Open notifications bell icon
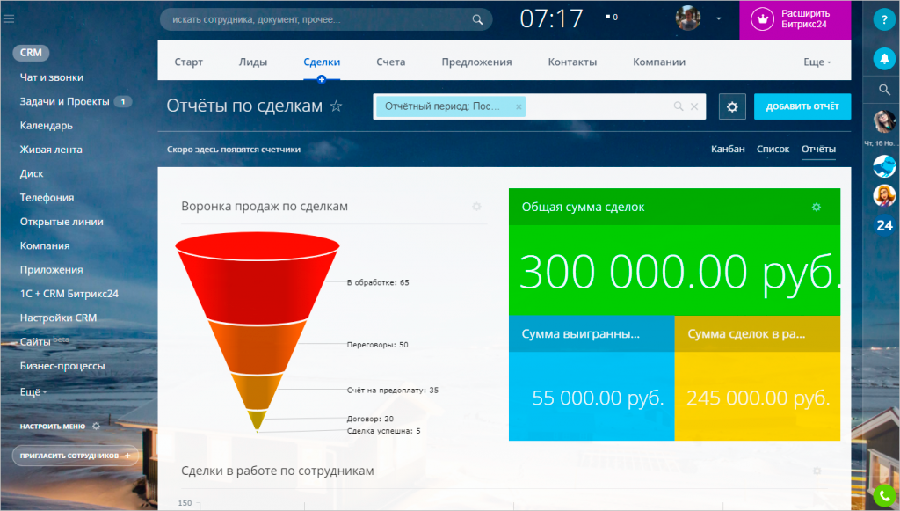Image resolution: width=900 pixels, height=511 pixels. pyautogui.click(x=884, y=58)
